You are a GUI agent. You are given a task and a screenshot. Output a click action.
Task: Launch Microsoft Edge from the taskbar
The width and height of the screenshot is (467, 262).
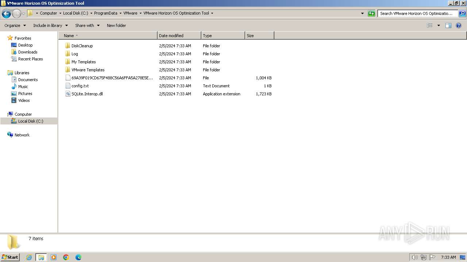point(78,257)
